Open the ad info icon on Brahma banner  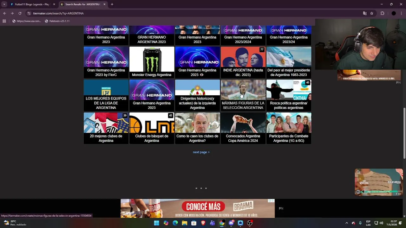(270, 201)
